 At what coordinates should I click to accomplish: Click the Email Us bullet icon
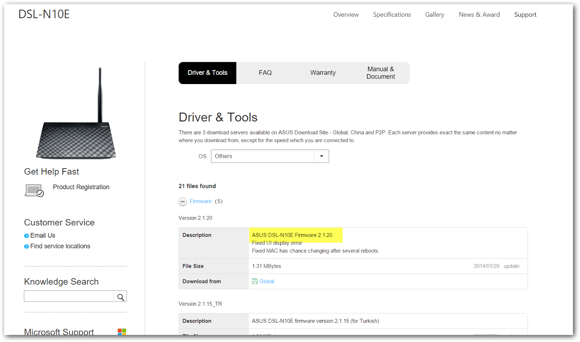coord(26,236)
